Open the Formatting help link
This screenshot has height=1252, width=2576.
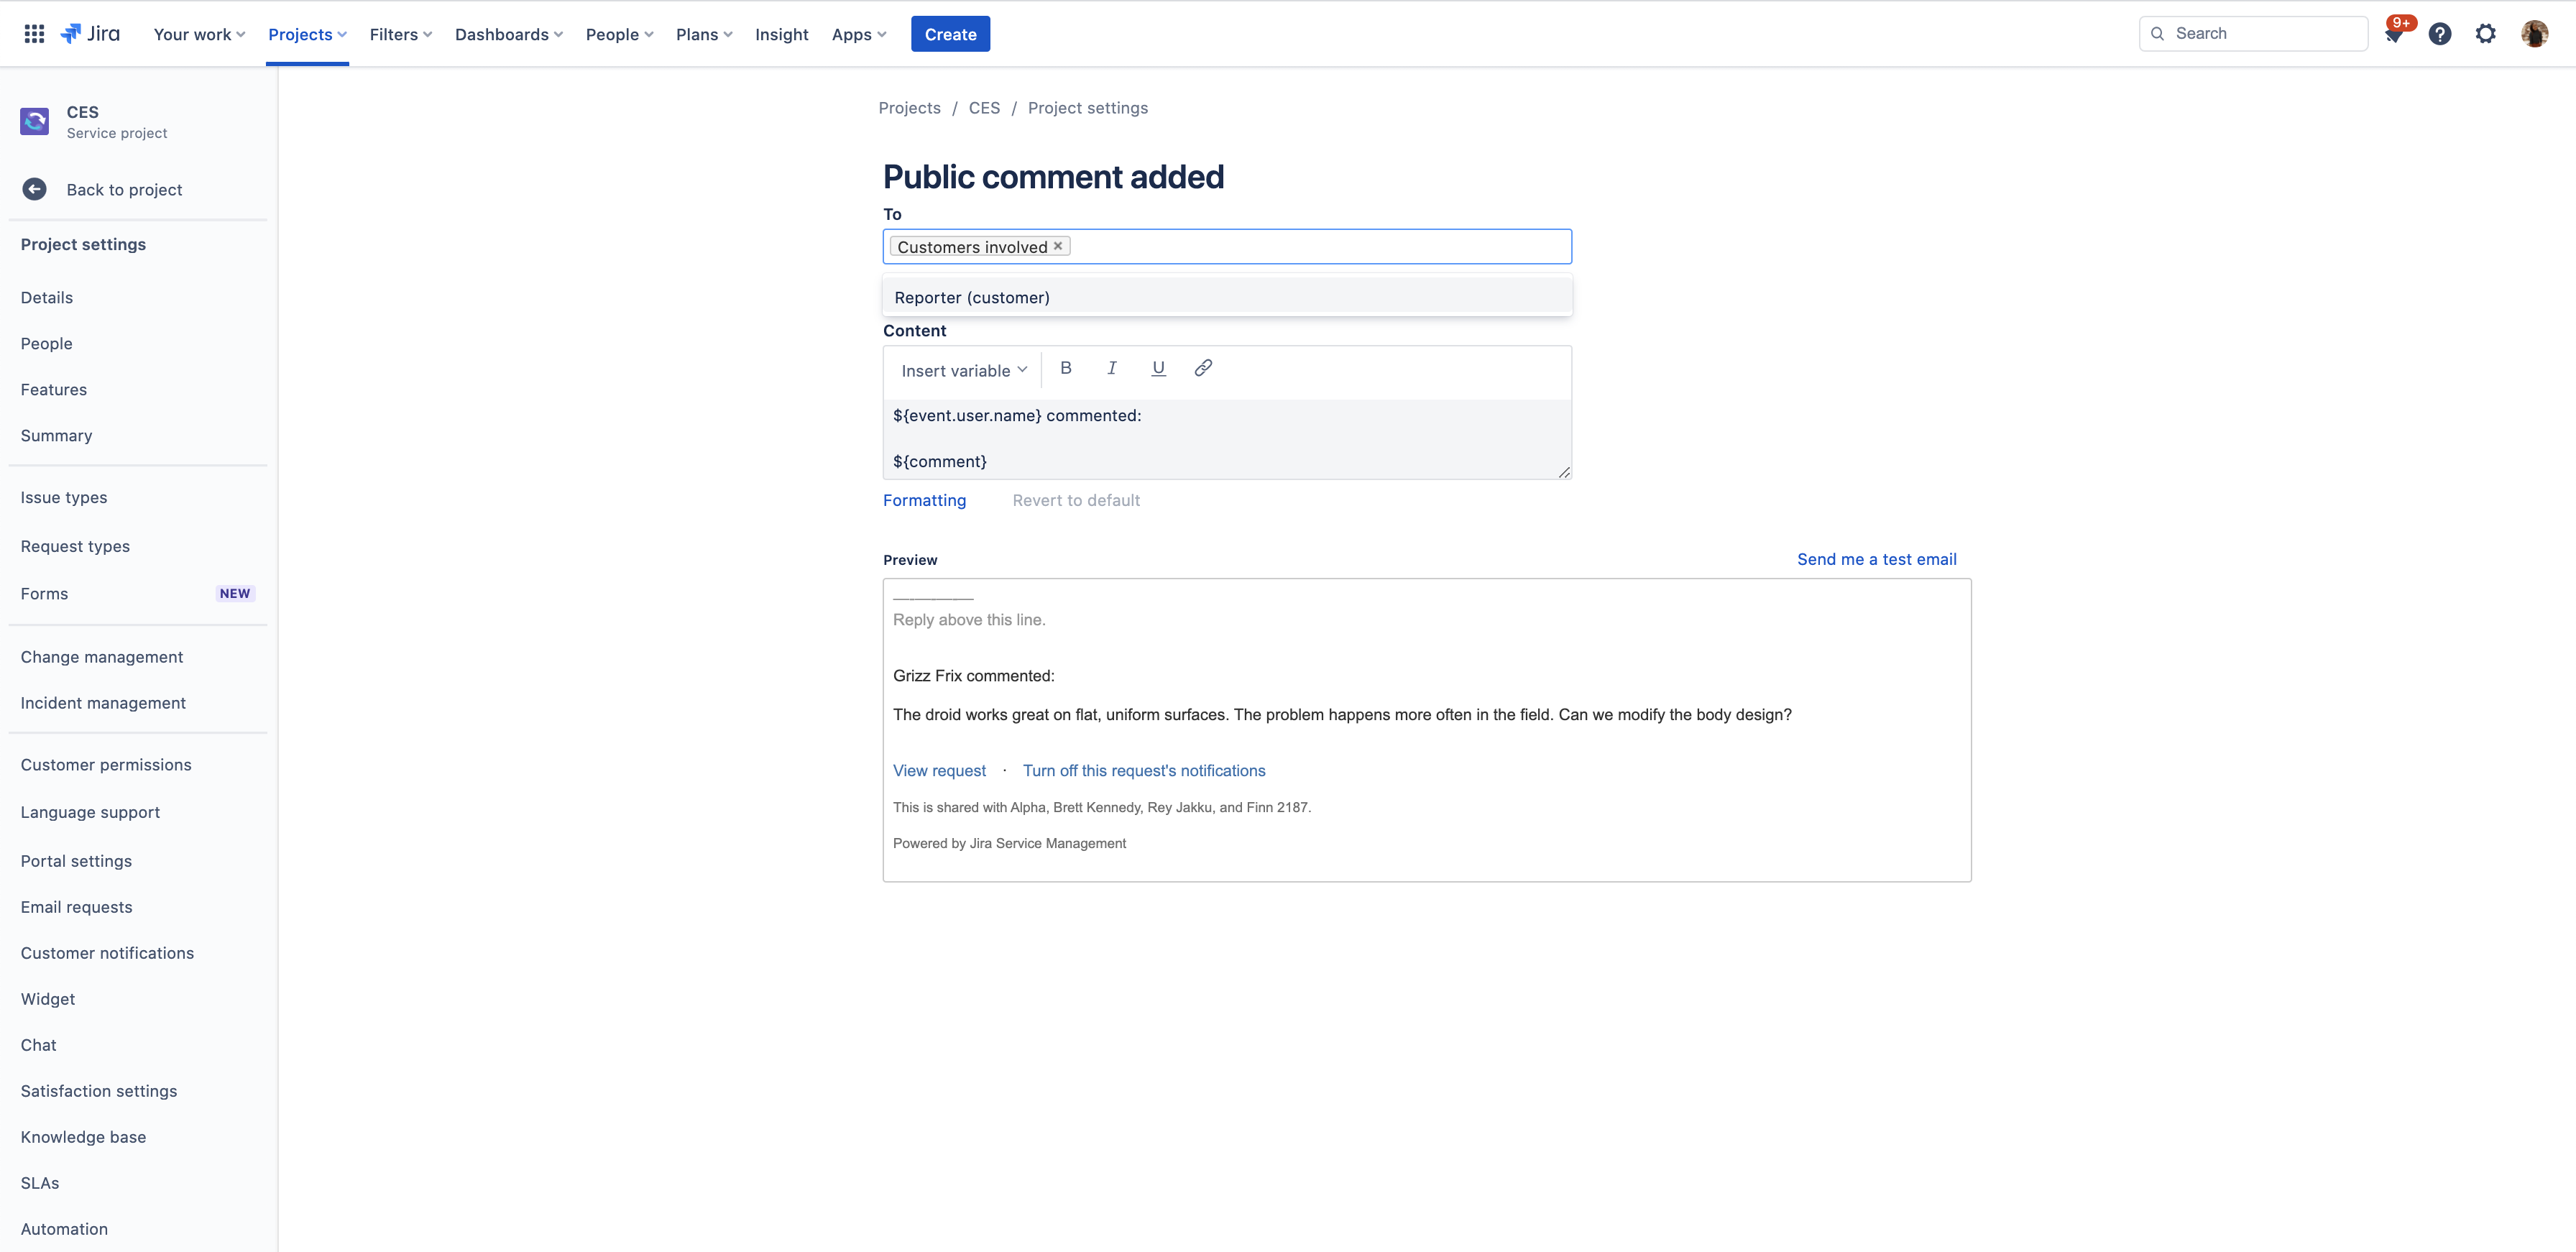point(924,500)
